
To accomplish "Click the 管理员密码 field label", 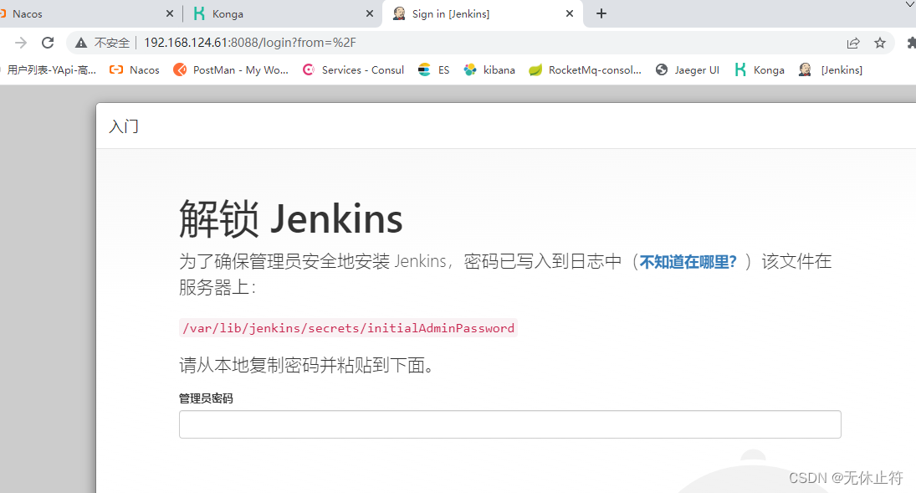I will [x=207, y=398].
